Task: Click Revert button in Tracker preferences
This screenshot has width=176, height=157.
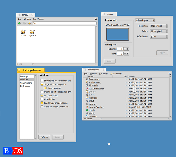Action: 58,137
